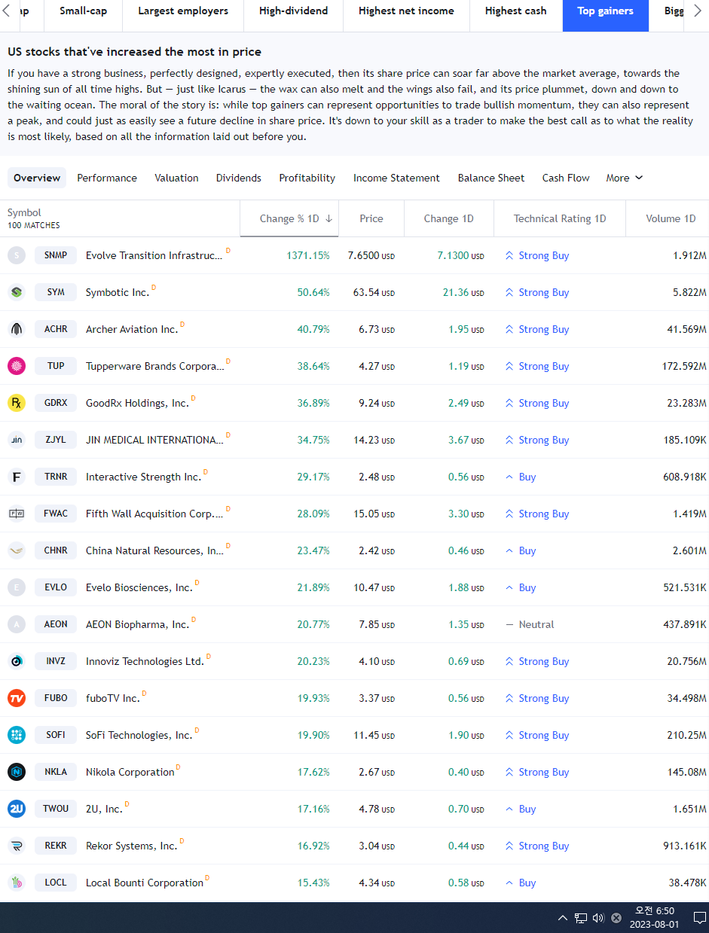
Task: Sort by the Symbol column header
Action: point(24,212)
